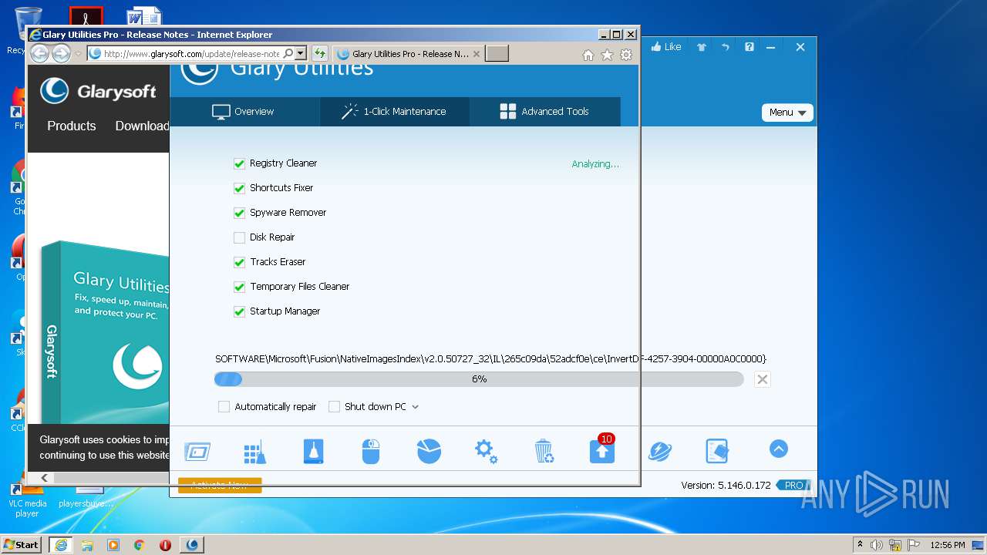Open the Disk Cleaner drive icon

[313, 452]
